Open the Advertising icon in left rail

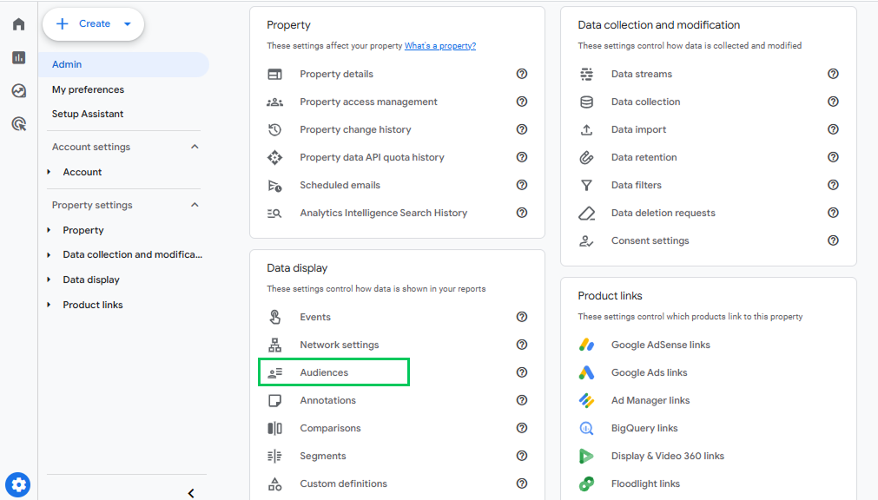18,124
